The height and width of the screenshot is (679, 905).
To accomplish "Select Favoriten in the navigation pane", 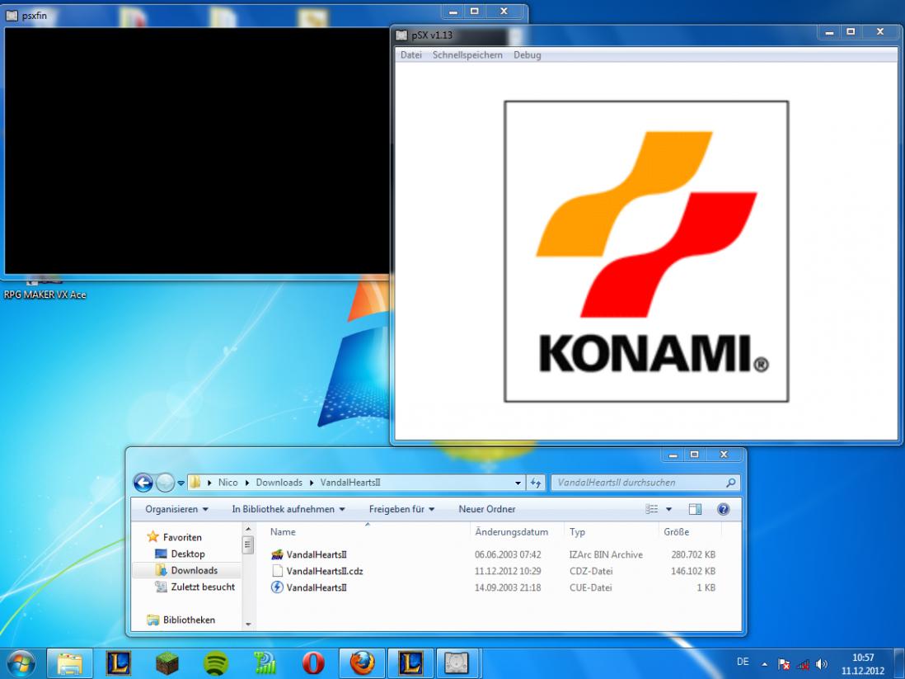I will pos(182,537).
